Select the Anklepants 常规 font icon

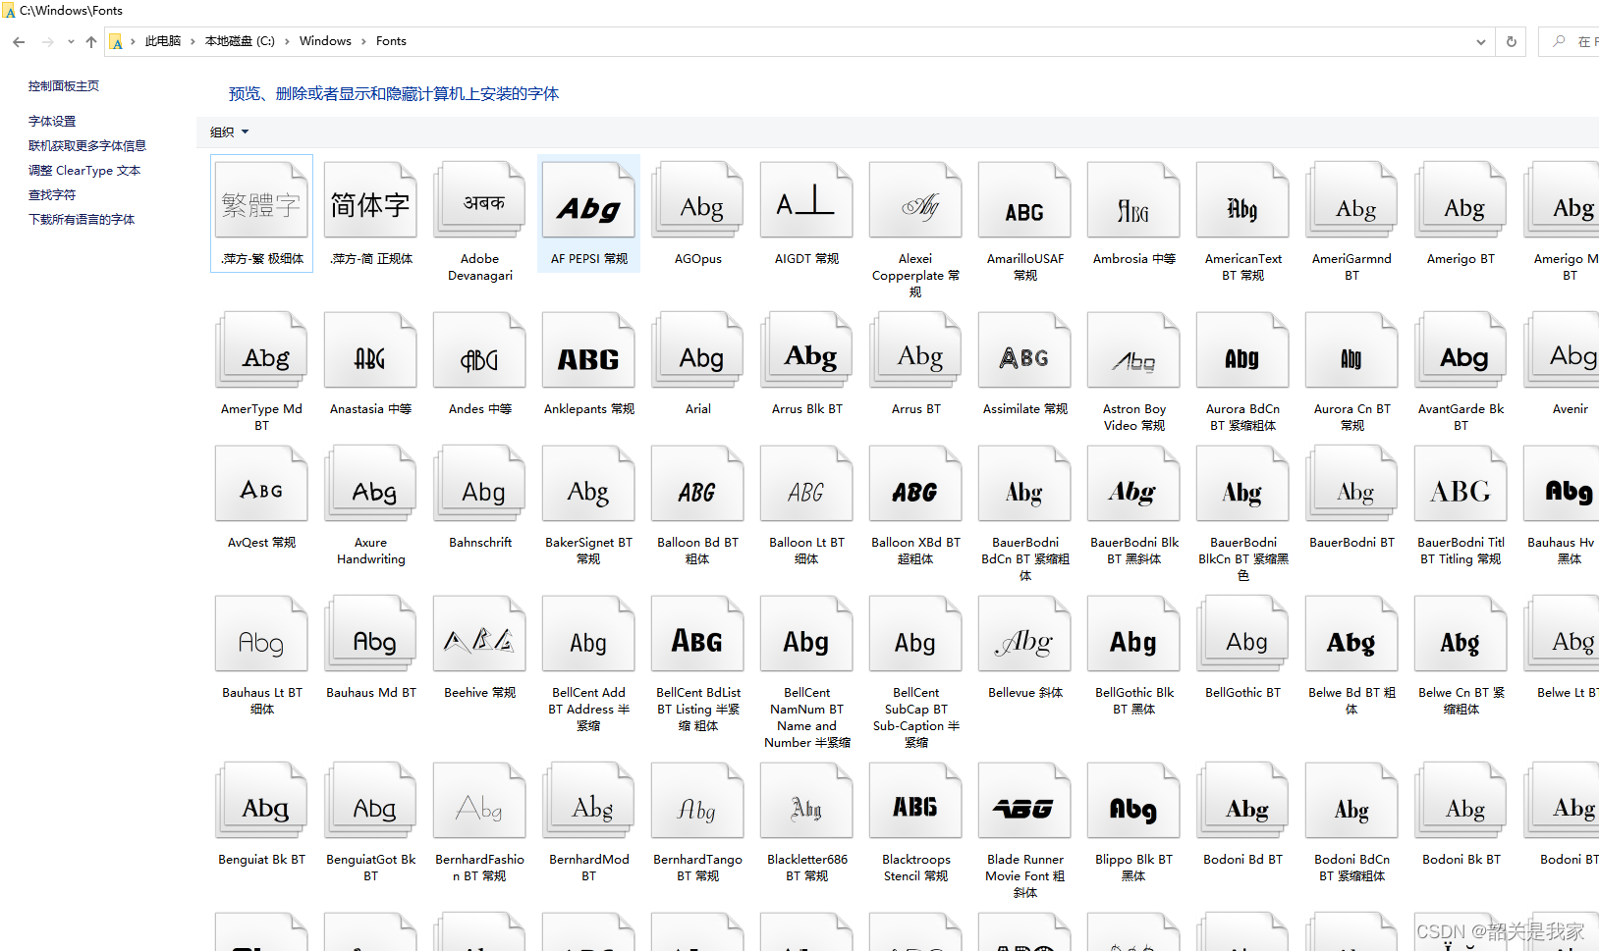click(588, 350)
